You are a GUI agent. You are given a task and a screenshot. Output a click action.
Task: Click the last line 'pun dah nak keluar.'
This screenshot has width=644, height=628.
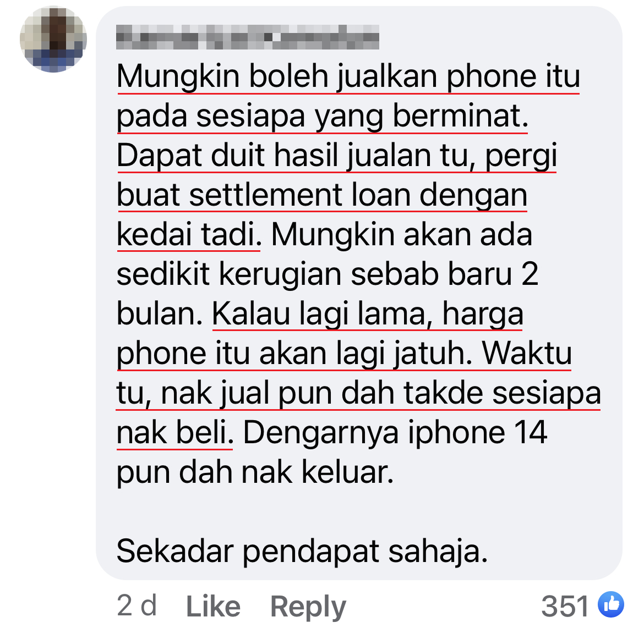point(255,473)
